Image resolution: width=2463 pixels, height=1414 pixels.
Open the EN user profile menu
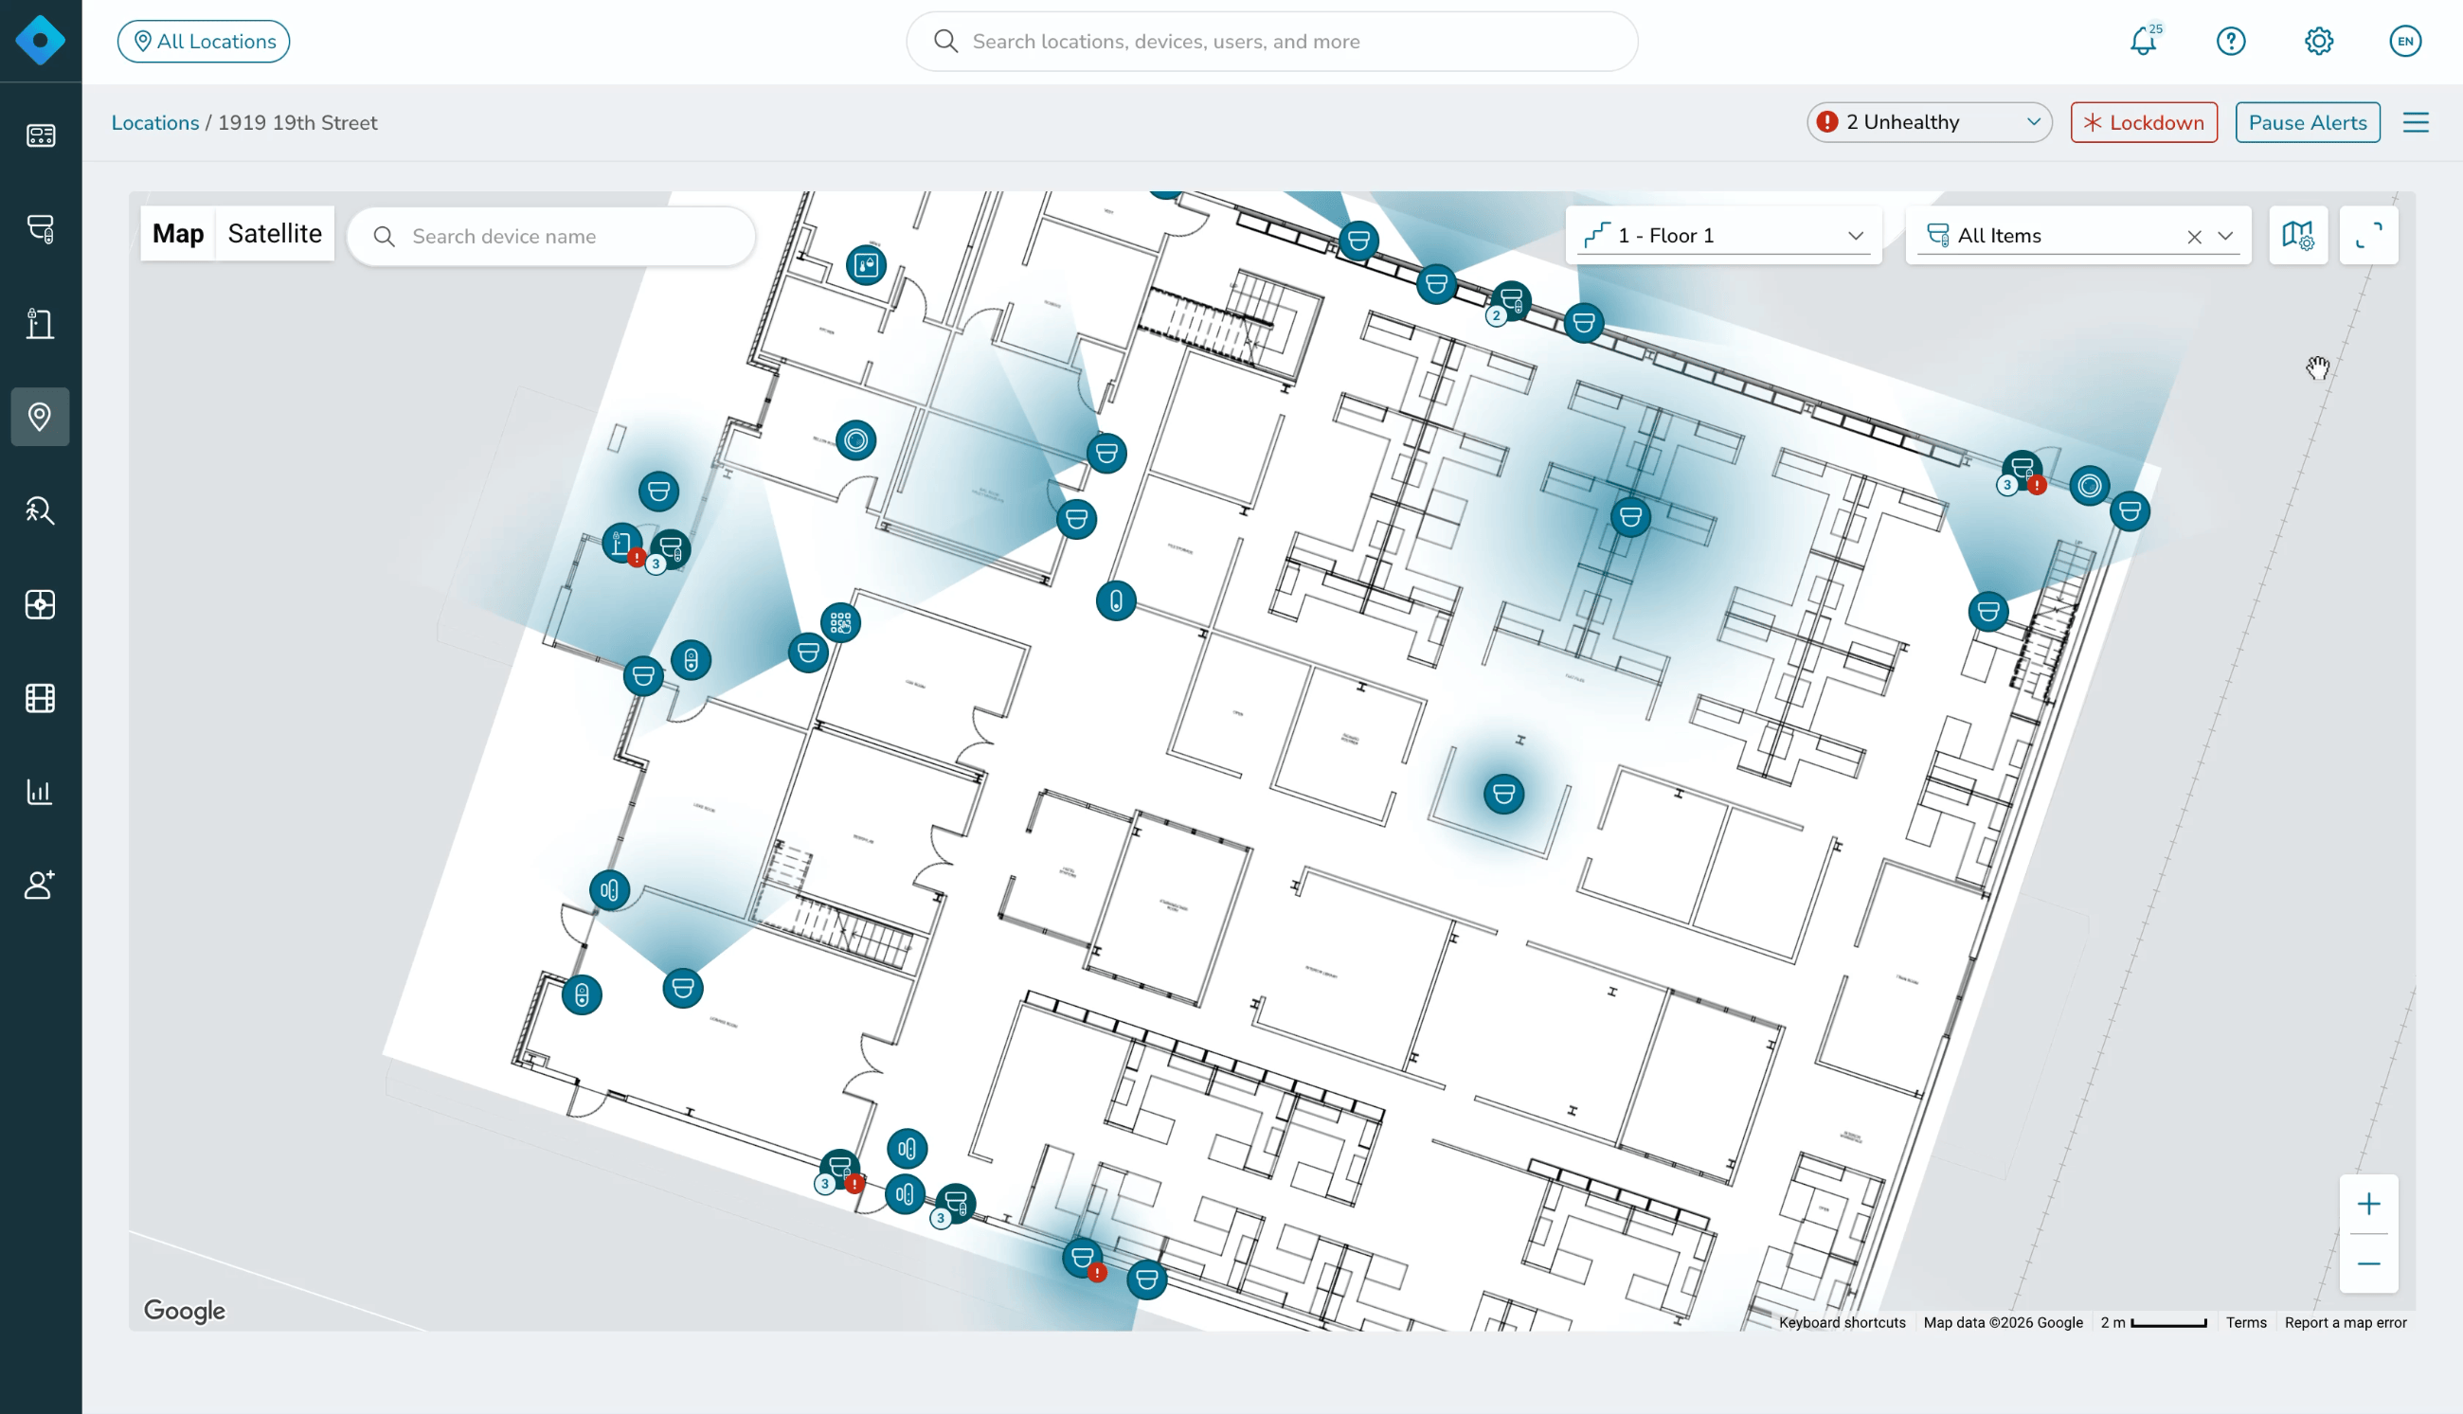[2406, 41]
